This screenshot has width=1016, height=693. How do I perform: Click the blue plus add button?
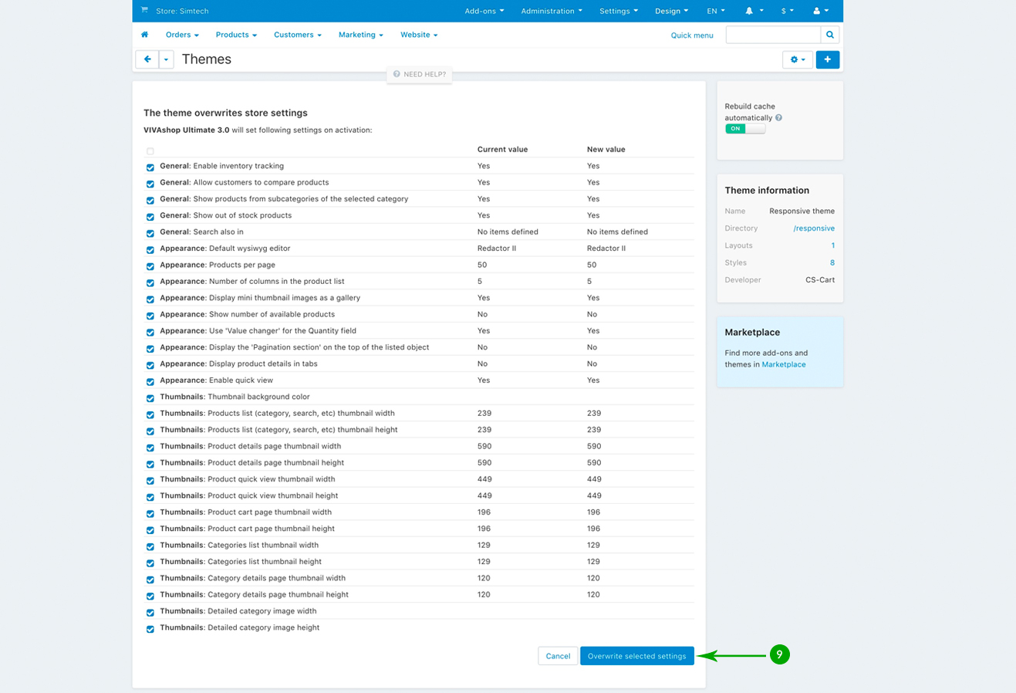(827, 59)
